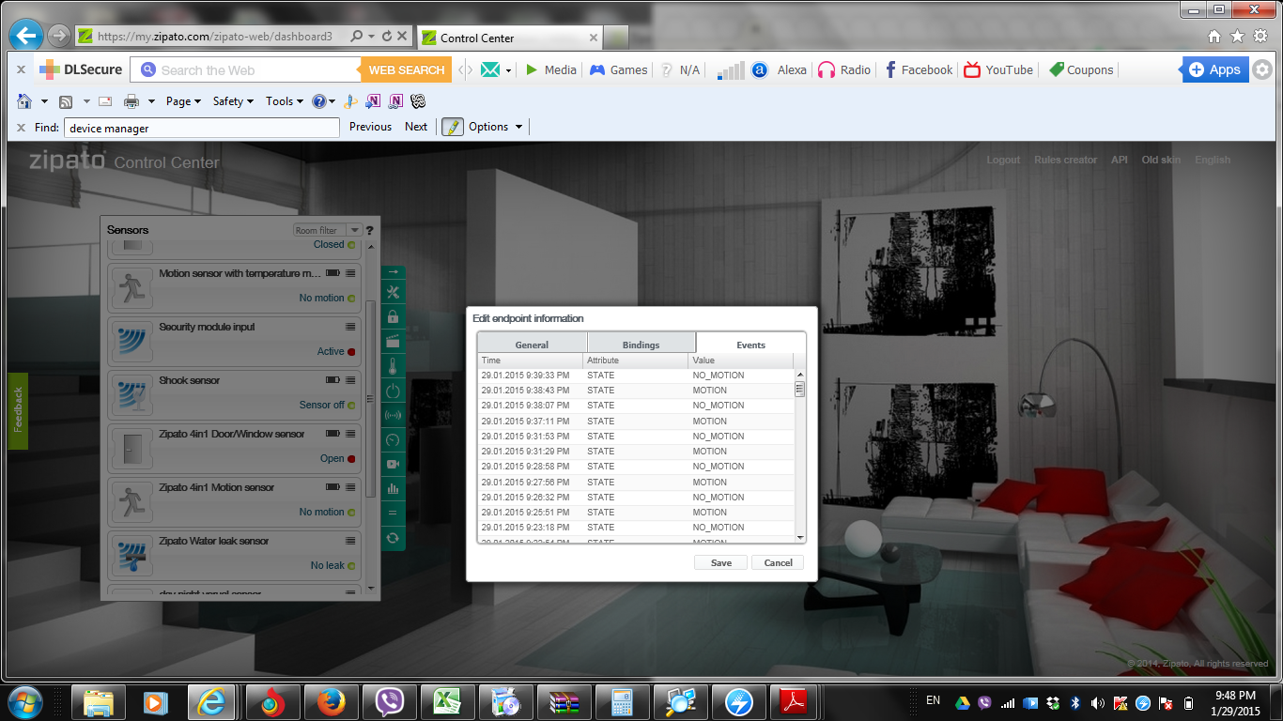1283x721 pixels.
Task: Select the thermometer climate icon in sidebar
Action: 393,366
